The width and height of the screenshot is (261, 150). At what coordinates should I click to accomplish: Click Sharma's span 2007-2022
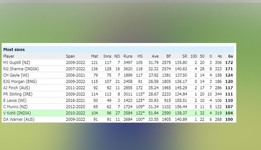coord(75,69)
